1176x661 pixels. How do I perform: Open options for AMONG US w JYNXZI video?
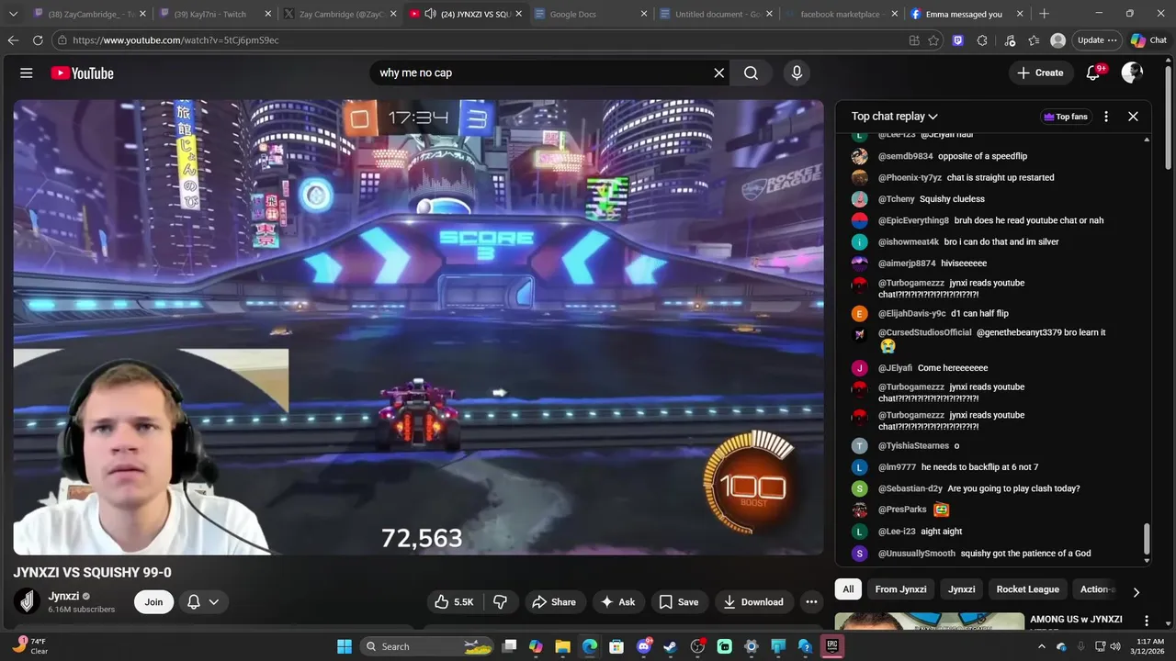click(x=1146, y=621)
